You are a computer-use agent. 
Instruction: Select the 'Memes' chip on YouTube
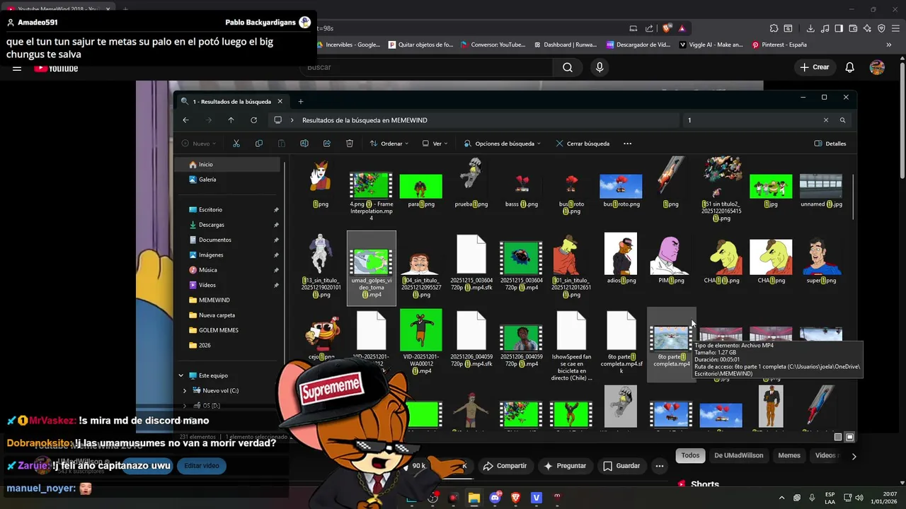[x=789, y=455]
